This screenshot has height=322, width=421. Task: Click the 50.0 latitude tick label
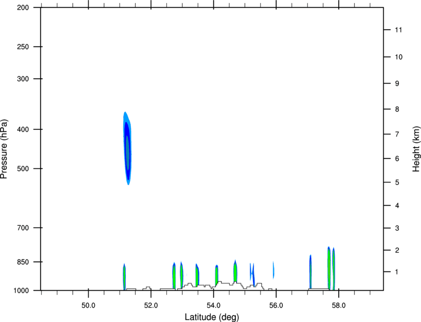[88, 306]
